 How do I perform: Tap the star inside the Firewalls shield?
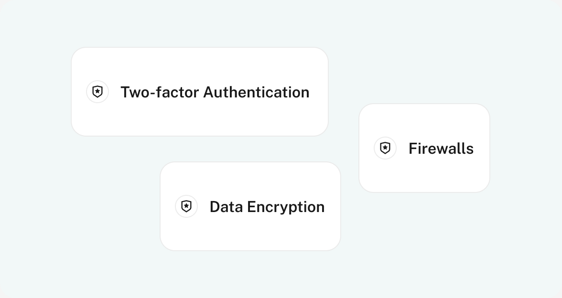(x=385, y=148)
